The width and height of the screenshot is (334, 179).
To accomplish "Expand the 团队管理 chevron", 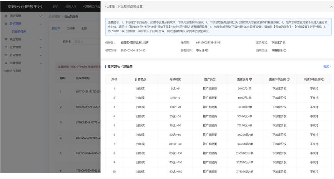I will point(40,16).
